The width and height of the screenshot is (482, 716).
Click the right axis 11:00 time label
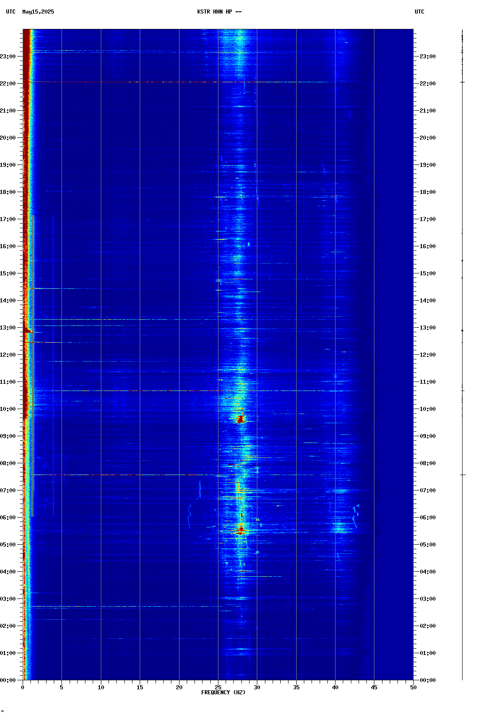tap(428, 382)
